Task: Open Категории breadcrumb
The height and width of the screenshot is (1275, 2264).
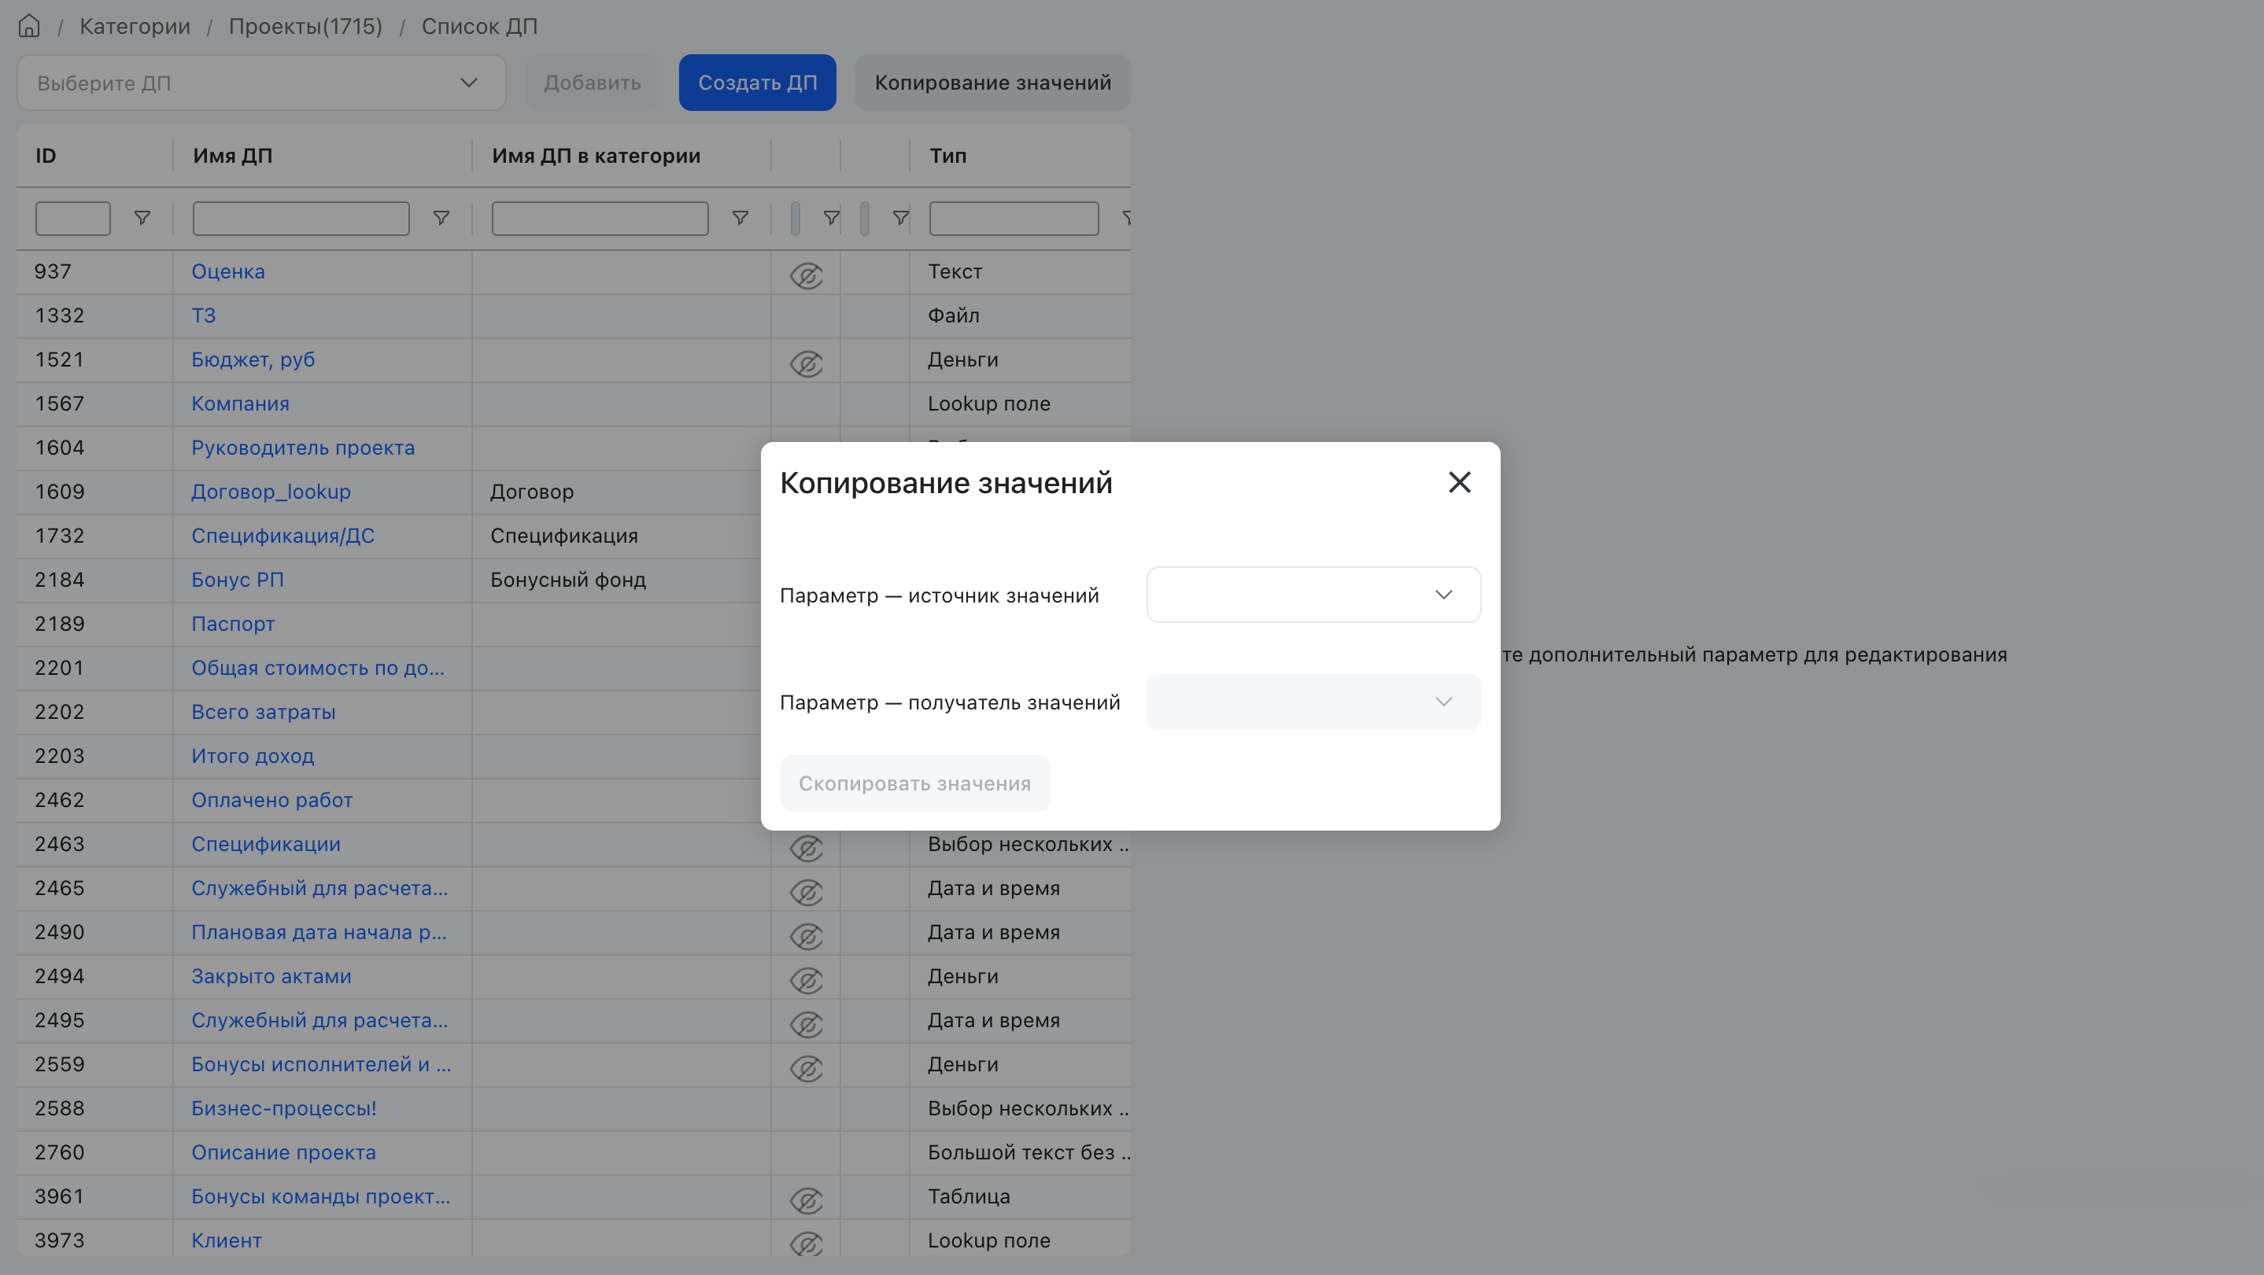Action: 135,27
